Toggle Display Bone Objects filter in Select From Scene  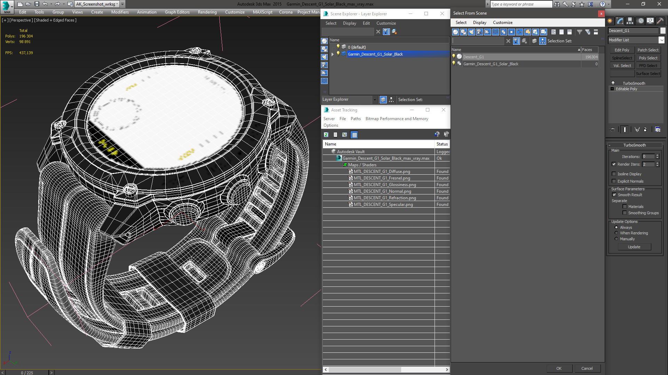519,32
